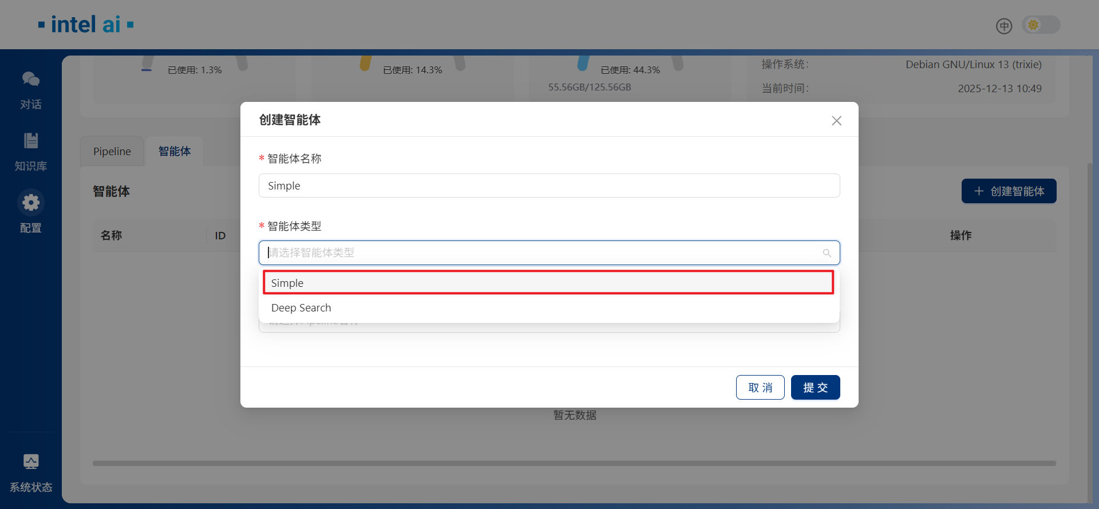Click the agent type (智能体类型) combo box
The image size is (1099, 509).
click(544, 253)
